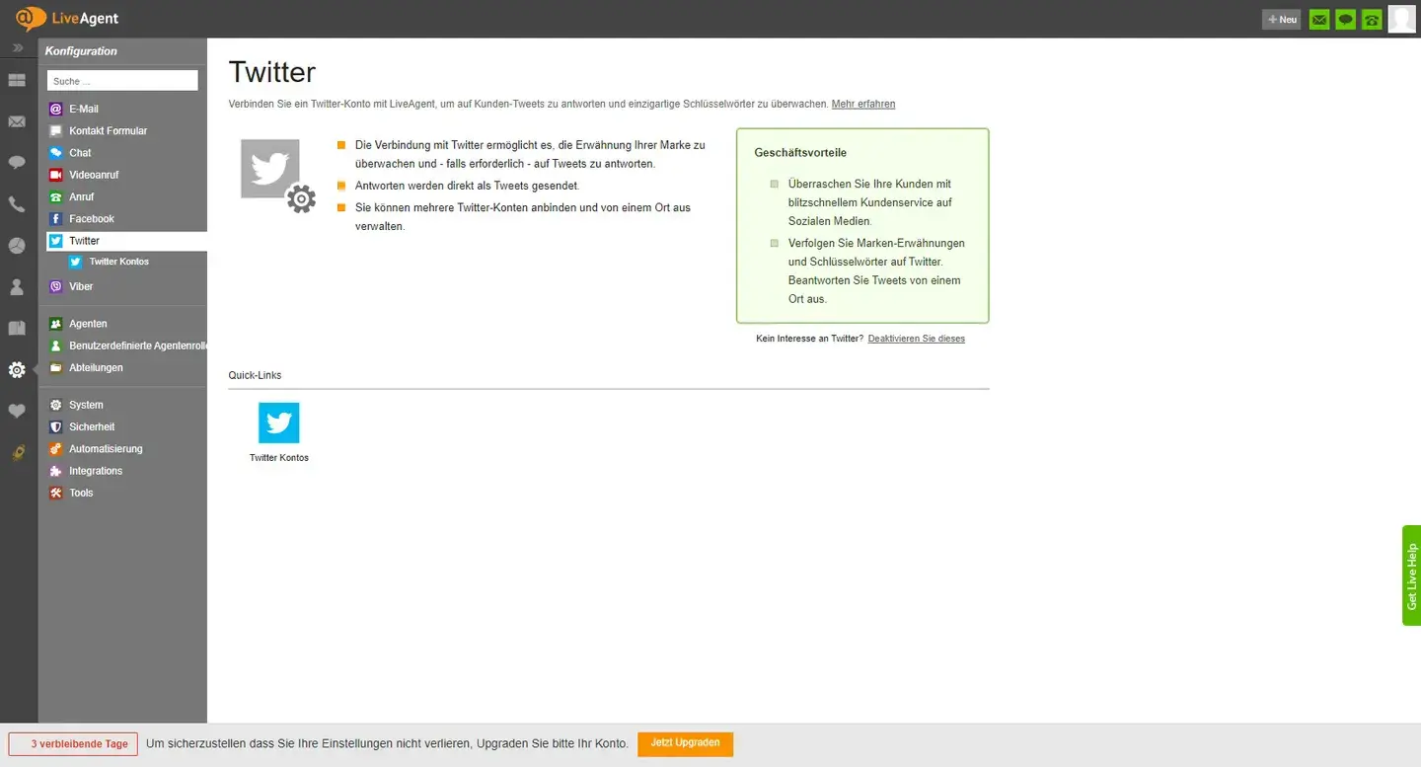The image size is (1421, 767).
Task: Open the user avatar profile menu
Action: click(x=1401, y=19)
